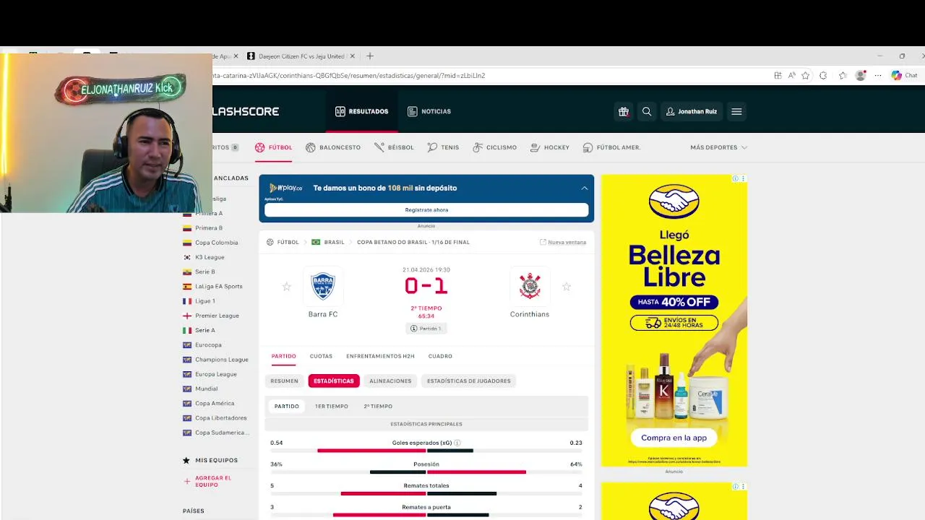Open a new browser tab
The image size is (925, 520).
(x=370, y=56)
